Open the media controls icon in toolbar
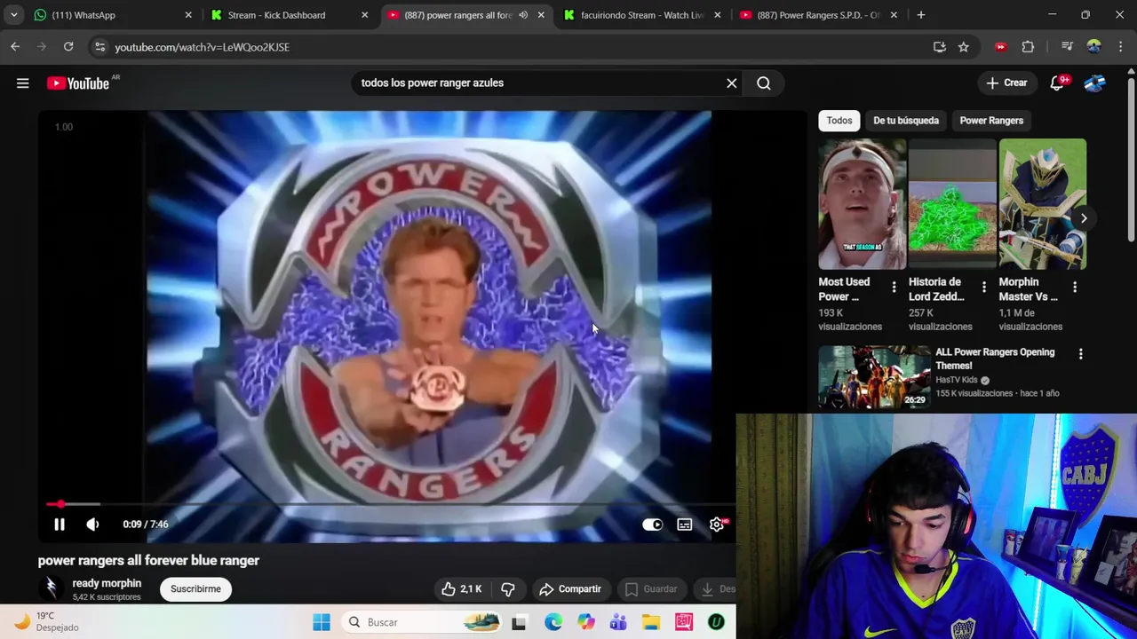Screen dimensions: 1137x639 pyautogui.click(x=1067, y=47)
